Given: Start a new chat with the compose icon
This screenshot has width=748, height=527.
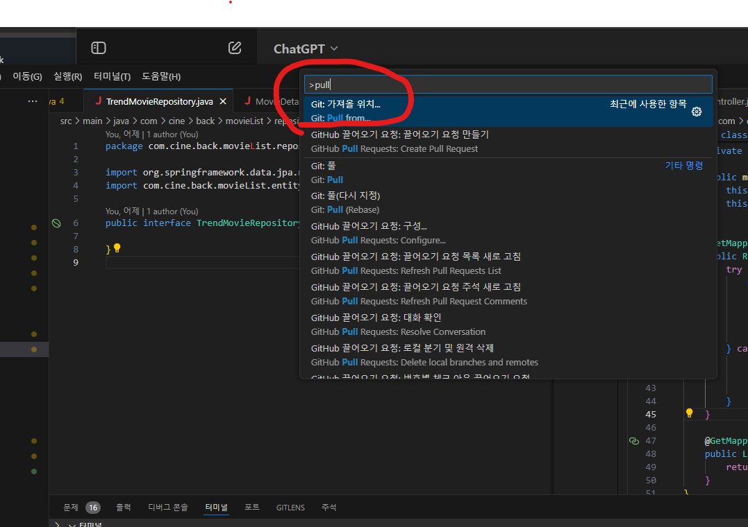Looking at the screenshot, I should 235,48.
